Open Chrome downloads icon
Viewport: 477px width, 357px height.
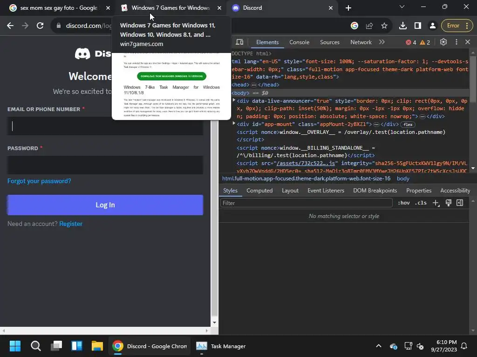coord(403,26)
